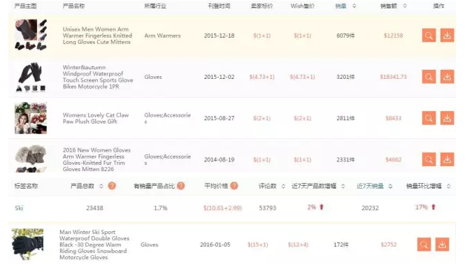Open the Ski tag link
This screenshot has height=271, width=472.
[19, 208]
